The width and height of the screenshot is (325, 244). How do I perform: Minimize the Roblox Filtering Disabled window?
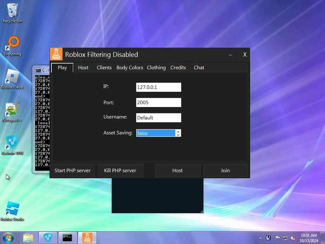[230, 55]
